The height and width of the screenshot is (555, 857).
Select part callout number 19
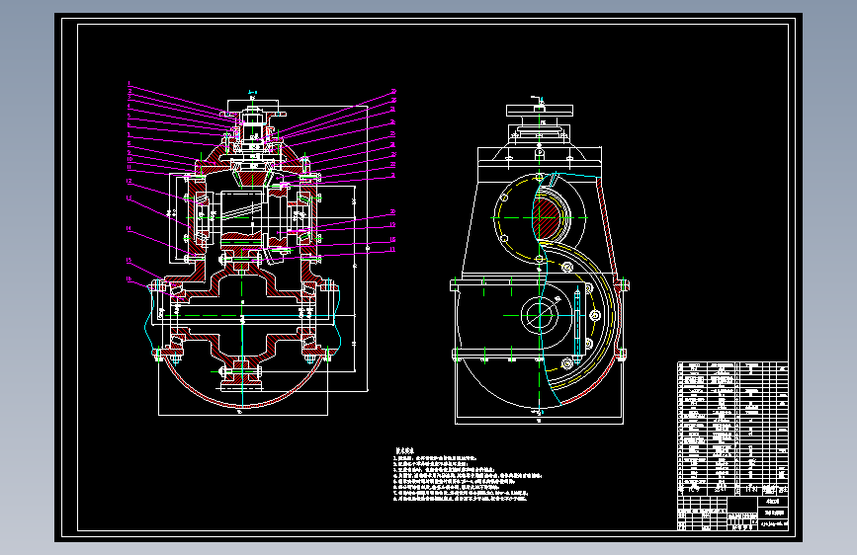392,224
